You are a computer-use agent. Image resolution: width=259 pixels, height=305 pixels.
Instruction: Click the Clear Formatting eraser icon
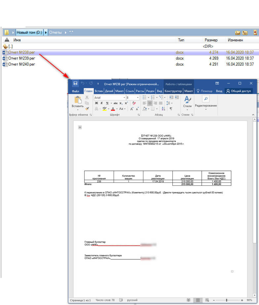click(134, 103)
